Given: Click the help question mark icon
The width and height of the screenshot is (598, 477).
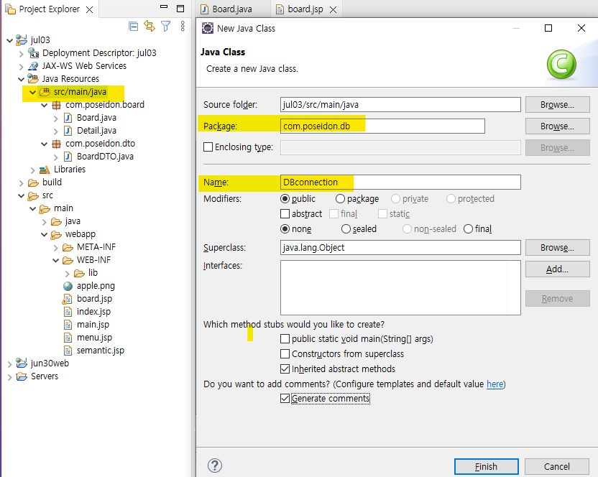Looking at the screenshot, I should tap(215, 466).
